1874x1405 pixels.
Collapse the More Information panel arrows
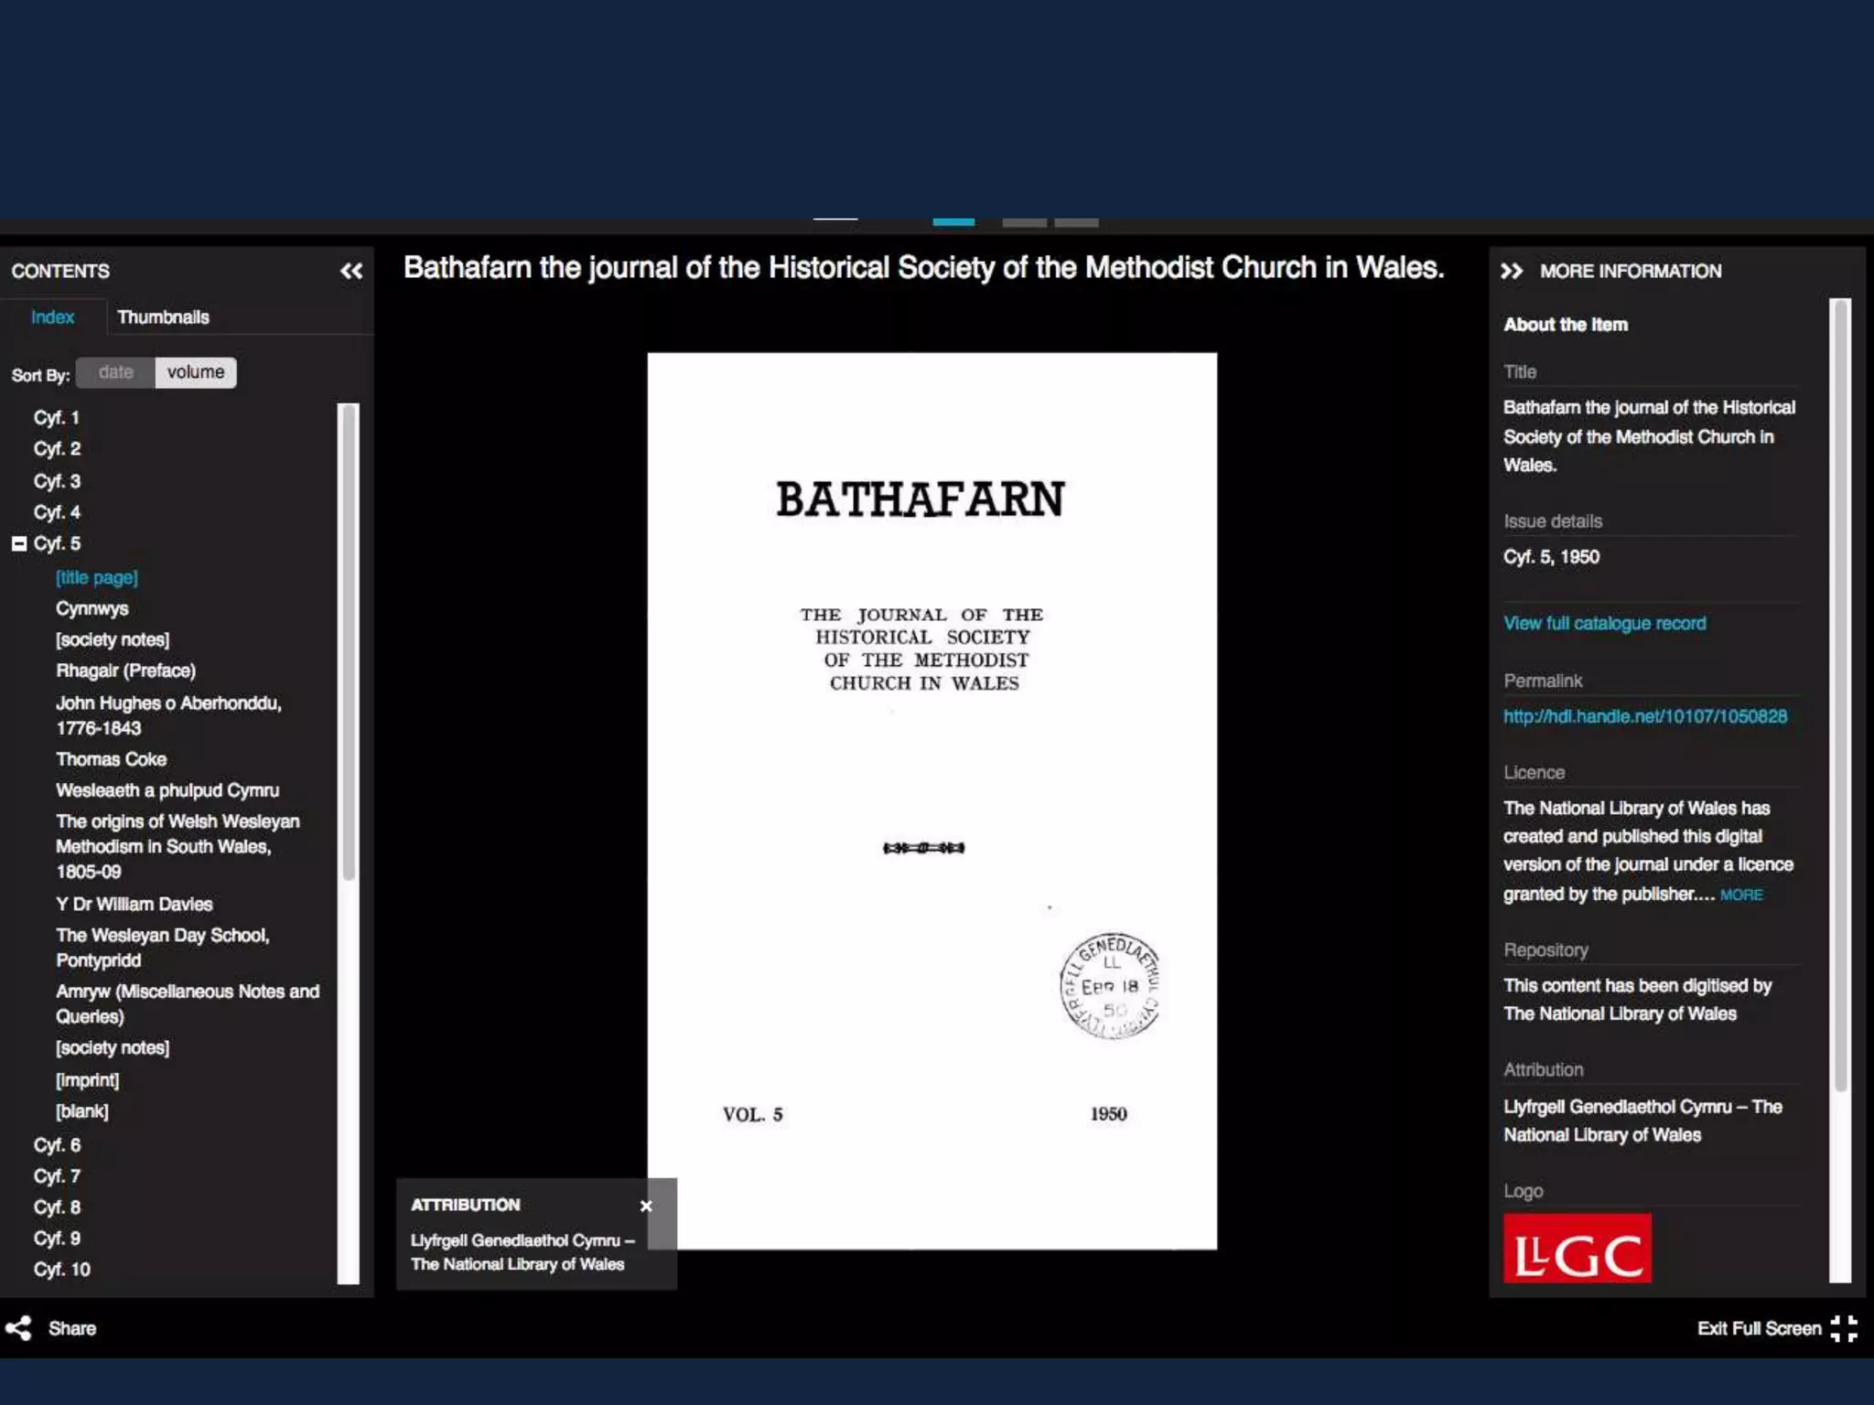tap(1512, 271)
